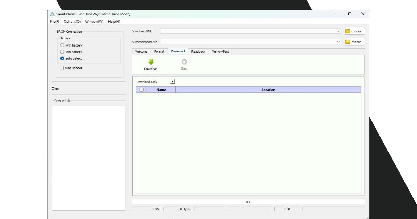Switch to the MemoryTest tab

click(220, 52)
